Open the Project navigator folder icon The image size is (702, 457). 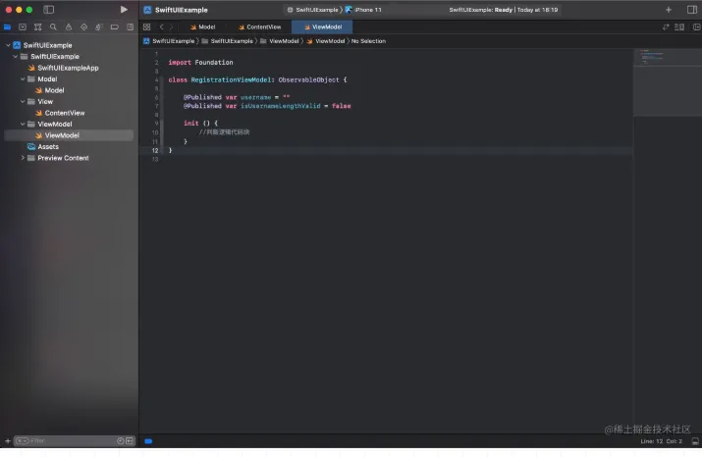tap(7, 27)
